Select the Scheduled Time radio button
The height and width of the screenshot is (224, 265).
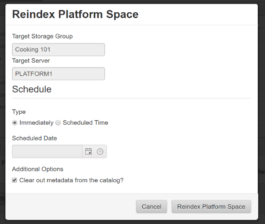click(x=58, y=123)
